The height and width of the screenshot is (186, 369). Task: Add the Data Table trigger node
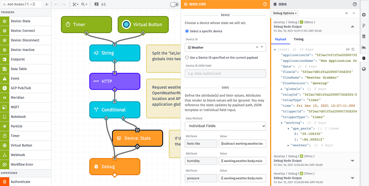tap(26, 69)
